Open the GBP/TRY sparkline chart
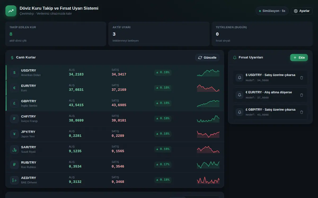Viewport: 318px width, 198px height. tap(208, 103)
